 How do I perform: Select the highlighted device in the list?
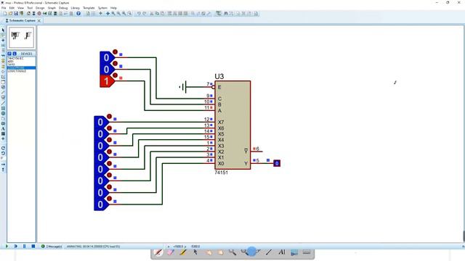[21, 67]
